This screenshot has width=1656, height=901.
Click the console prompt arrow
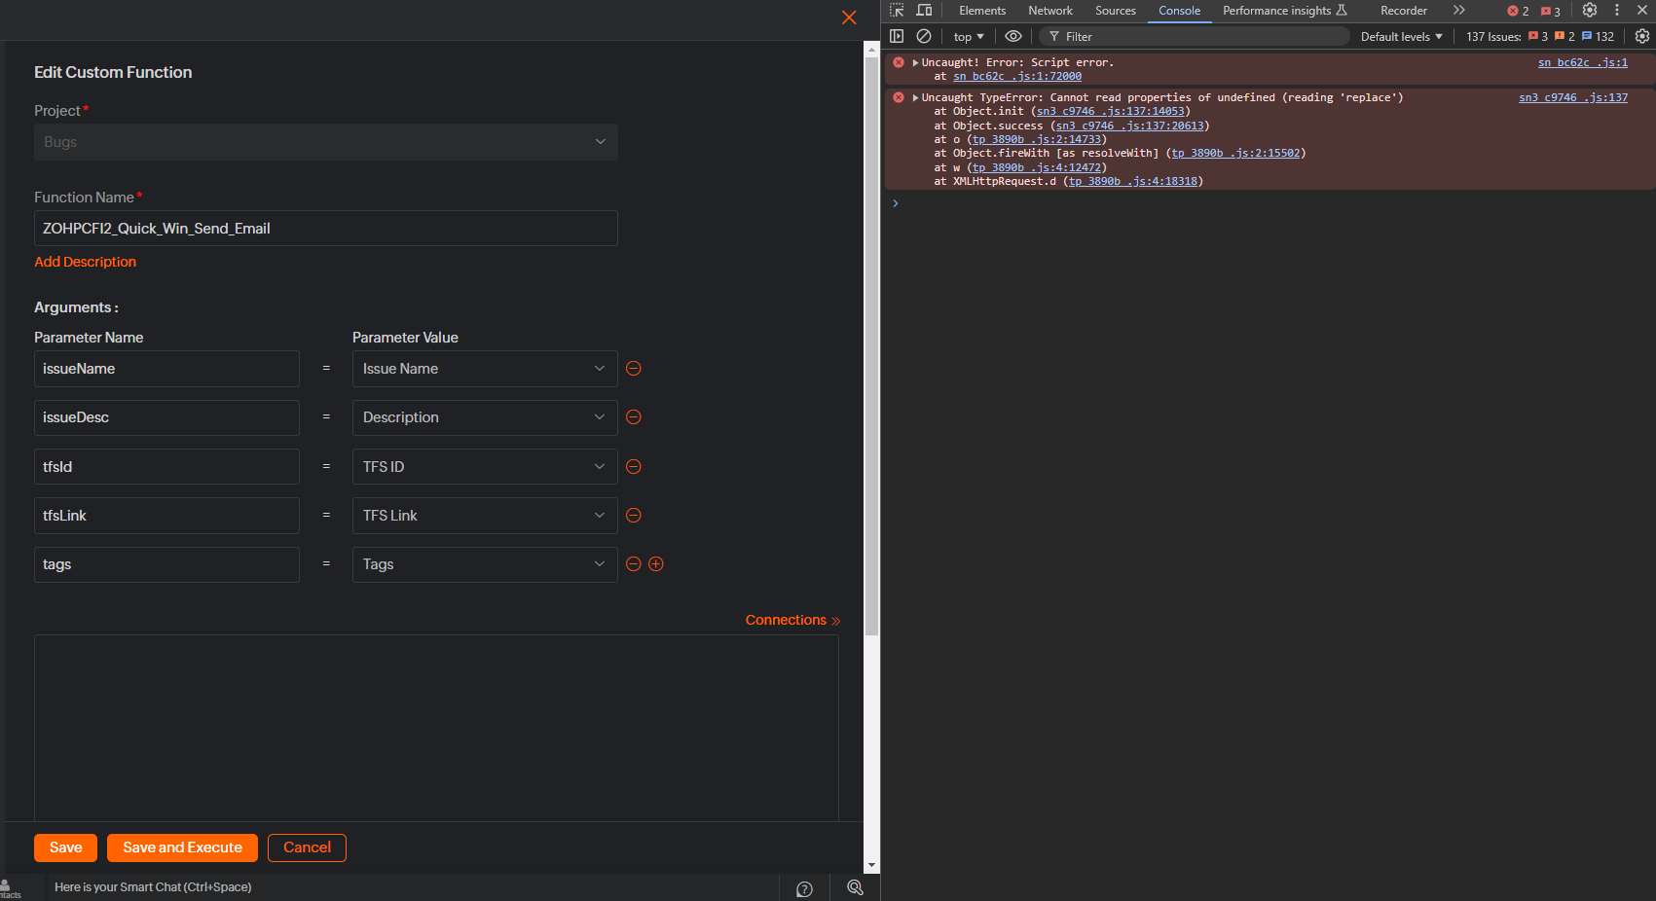click(896, 203)
